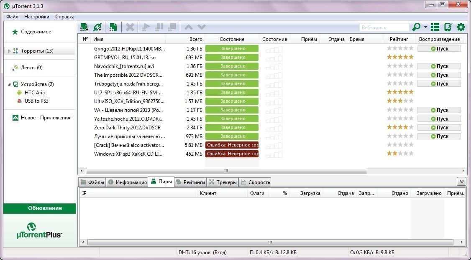Open the Настройки menu

37,17
